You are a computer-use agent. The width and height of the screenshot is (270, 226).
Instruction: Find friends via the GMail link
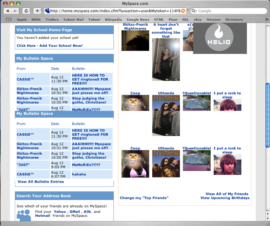pos(75,212)
